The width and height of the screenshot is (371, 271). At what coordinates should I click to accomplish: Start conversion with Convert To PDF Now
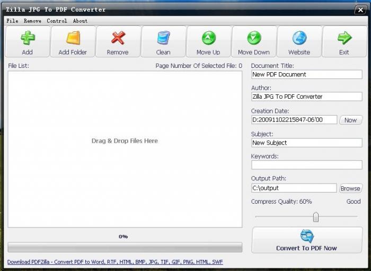pyautogui.click(x=306, y=240)
